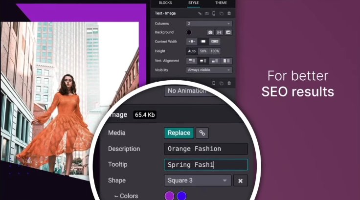Image resolution: width=360 pixels, height=200 pixels.
Task: Choose a background shape icon
Action: [x=228, y=32]
